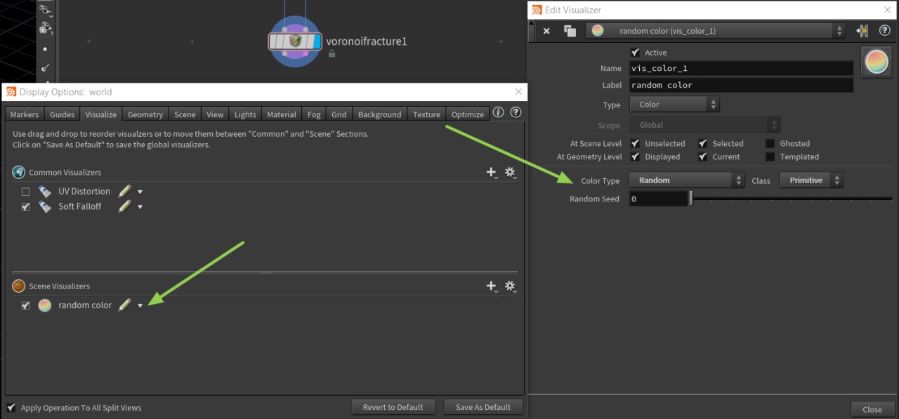899x419 pixels.
Task: Click the Name field vis_color_1
Action: [x=741, y=69]
